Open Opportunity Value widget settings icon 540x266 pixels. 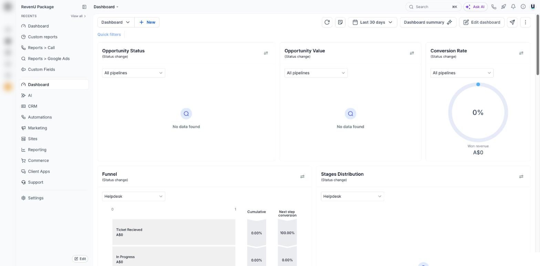point(412,53)
